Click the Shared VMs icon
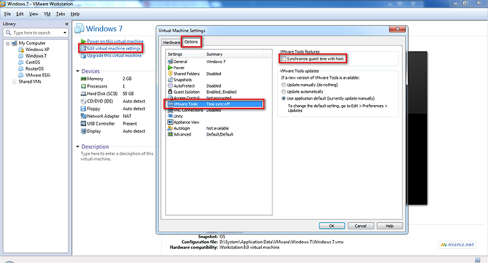The height and width of the screenshot is (263, 488). (14, 81)
